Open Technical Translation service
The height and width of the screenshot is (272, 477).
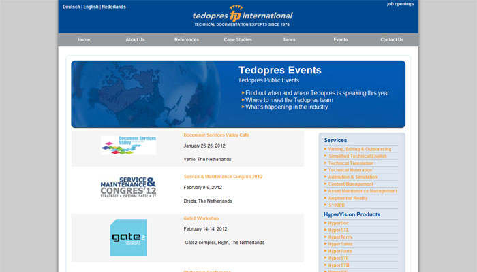pyautogui.click(x=351, y=163)
